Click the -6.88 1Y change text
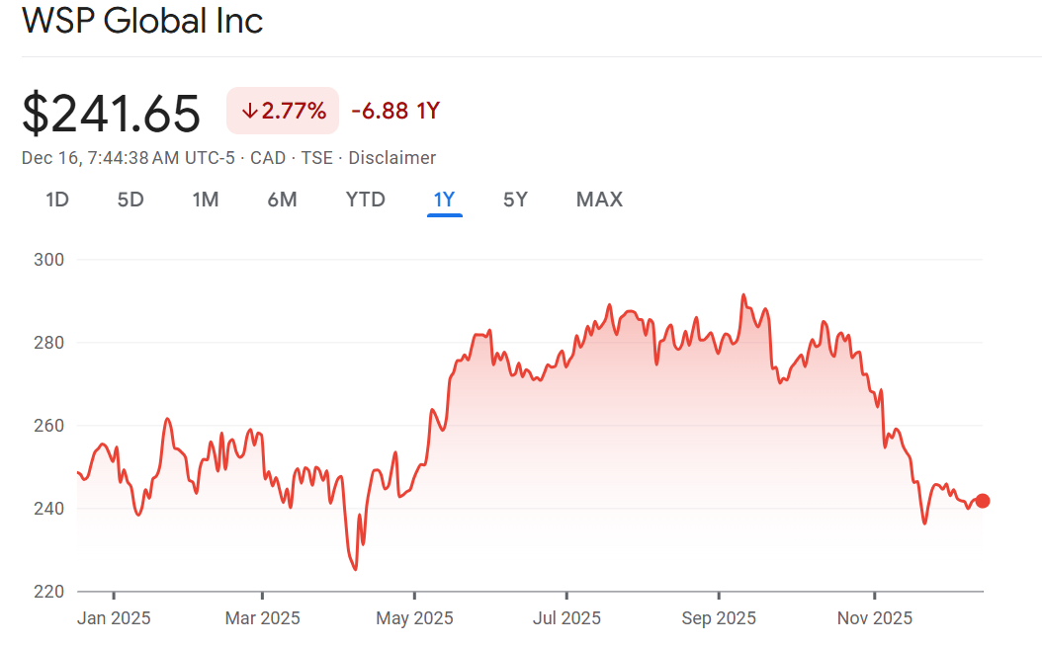The width and height of the screenshot is (1042, 647). [394, 111]
